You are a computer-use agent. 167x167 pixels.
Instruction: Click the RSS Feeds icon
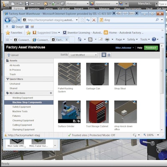90,40
